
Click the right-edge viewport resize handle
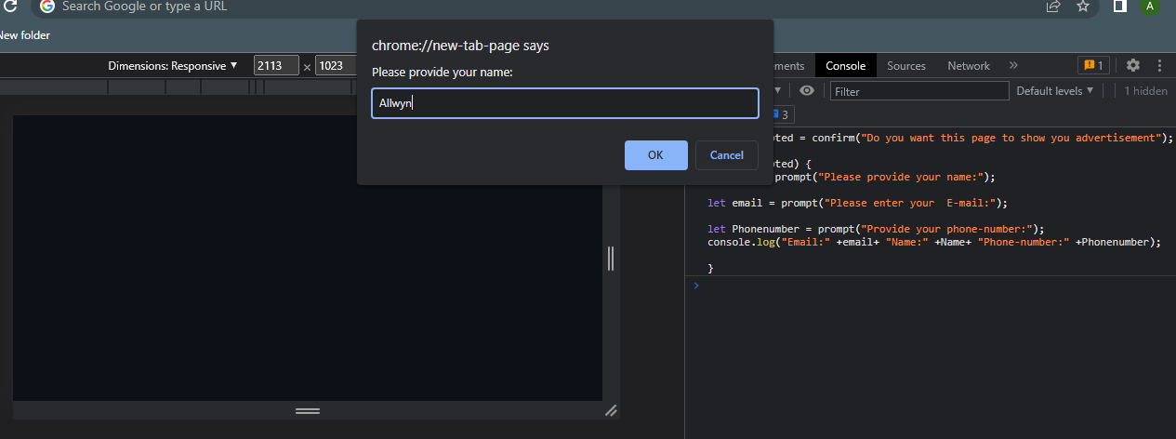tap(611, 259)
